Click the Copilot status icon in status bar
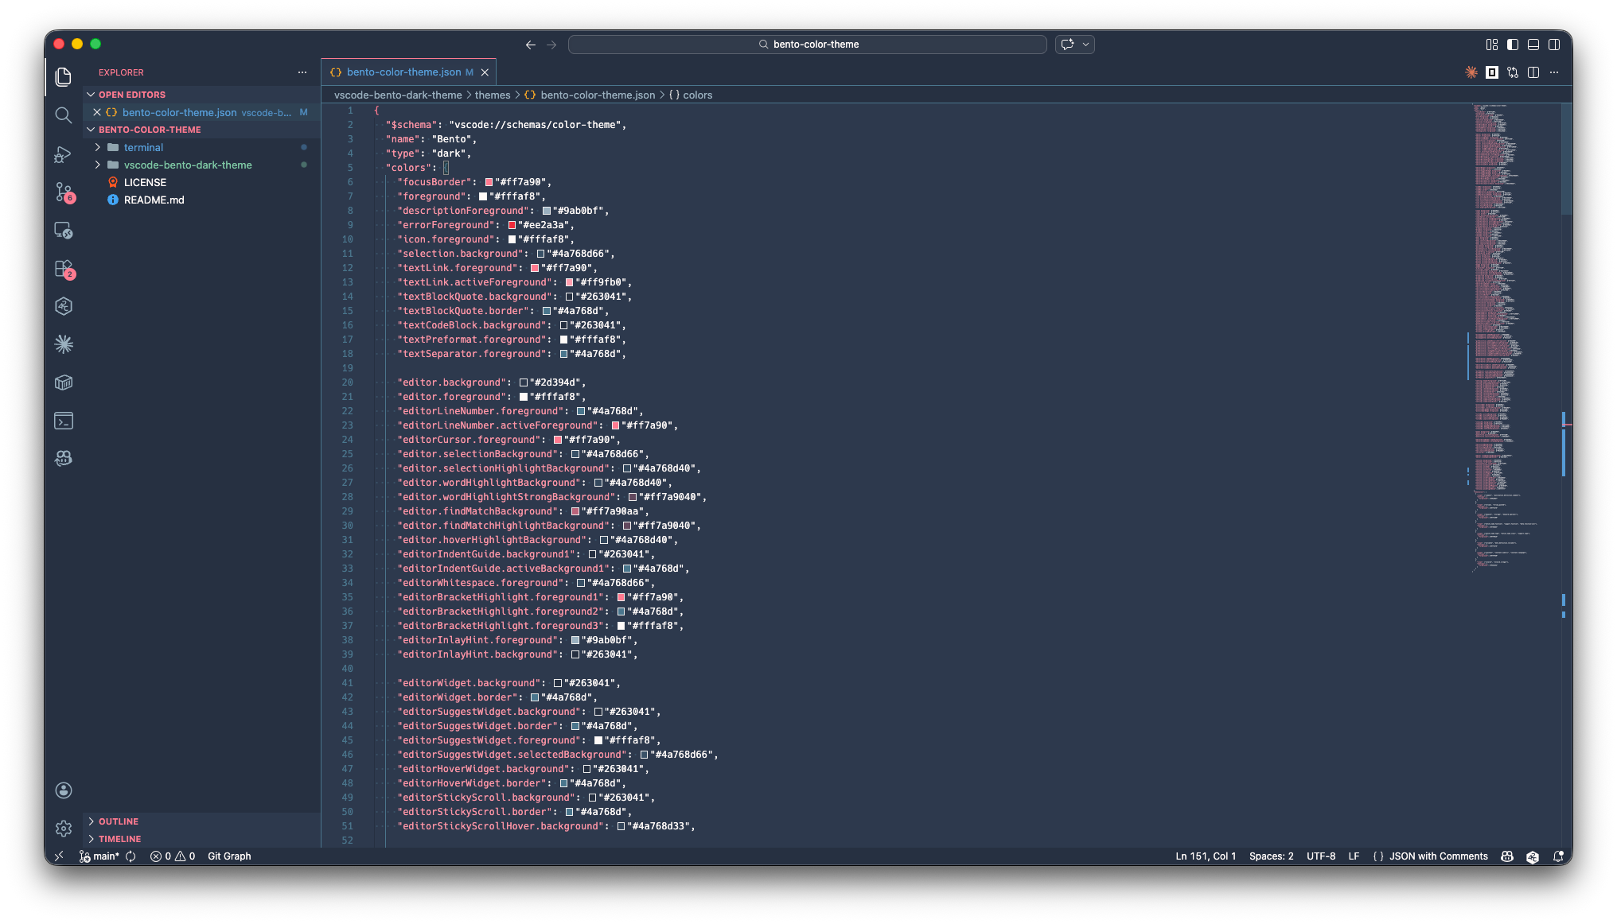The height and width of the screenshot is (924, 1617). point(1507,856)
